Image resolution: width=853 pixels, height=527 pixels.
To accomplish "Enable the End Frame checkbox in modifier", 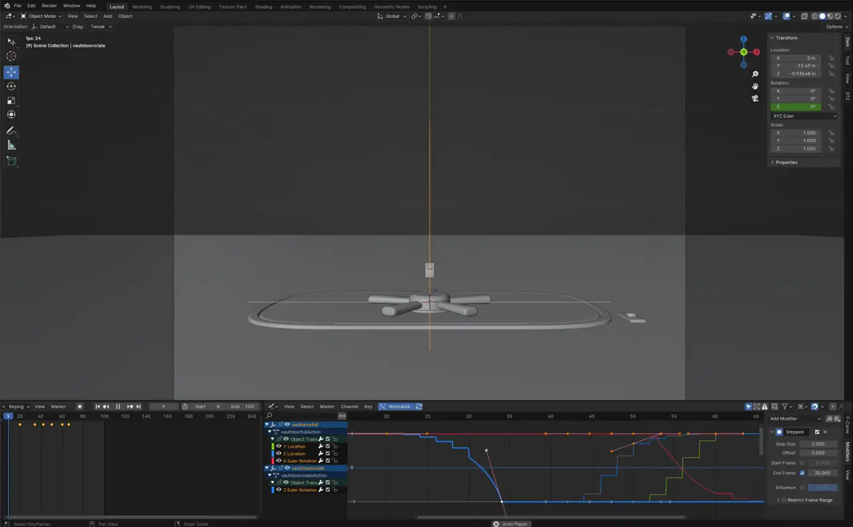I will coord(802,473).
